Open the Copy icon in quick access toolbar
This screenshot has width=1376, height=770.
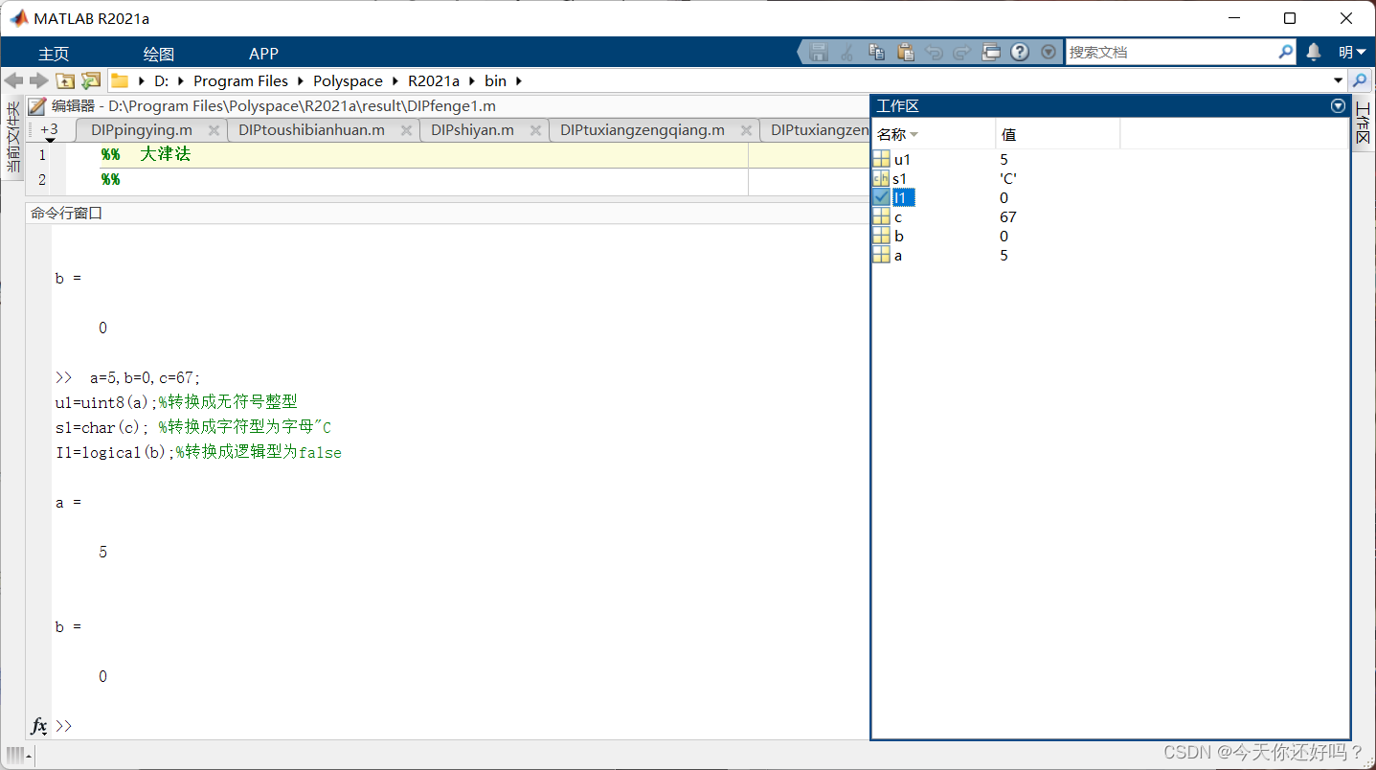[875, 52]
